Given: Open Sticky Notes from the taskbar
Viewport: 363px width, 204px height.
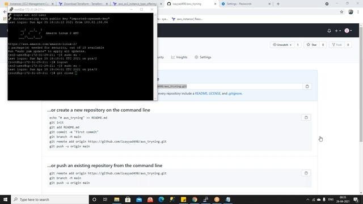Looking at the screenshot, I should 183,199.
